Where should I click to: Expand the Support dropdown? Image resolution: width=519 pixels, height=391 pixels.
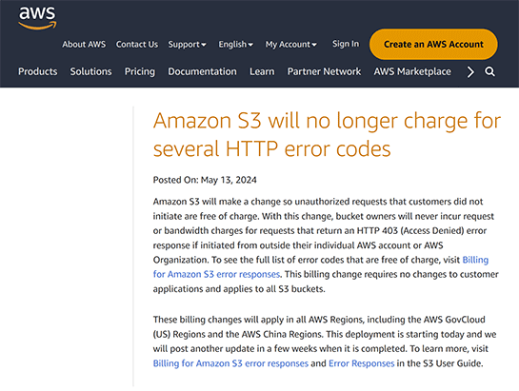[x=187, y=45]
